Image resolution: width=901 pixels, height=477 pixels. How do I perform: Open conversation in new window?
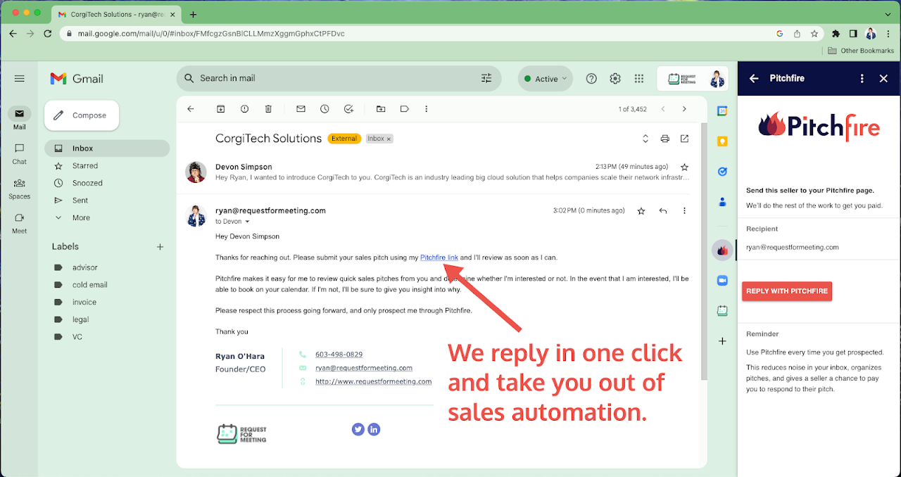point(684,139)
